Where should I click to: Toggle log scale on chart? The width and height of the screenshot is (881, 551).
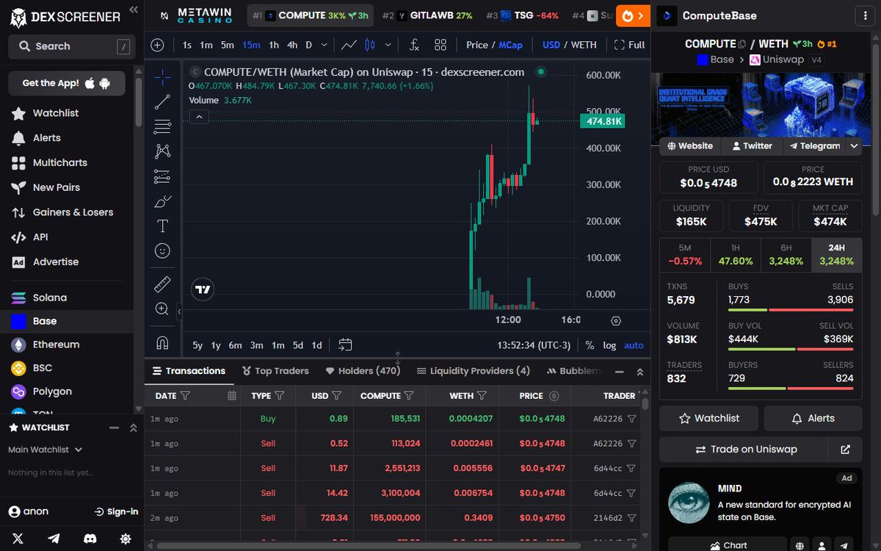pyautogui.click(x=609, y=345)
